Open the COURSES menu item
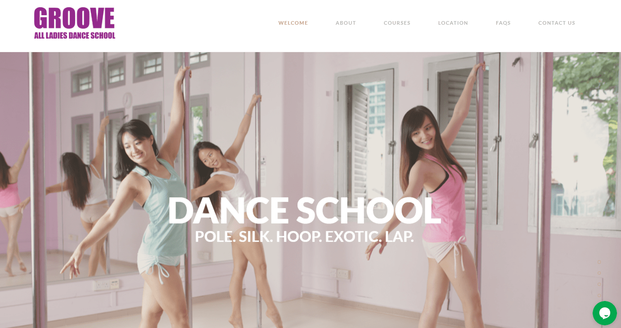621x328 pixels. (x=397, y=23)
